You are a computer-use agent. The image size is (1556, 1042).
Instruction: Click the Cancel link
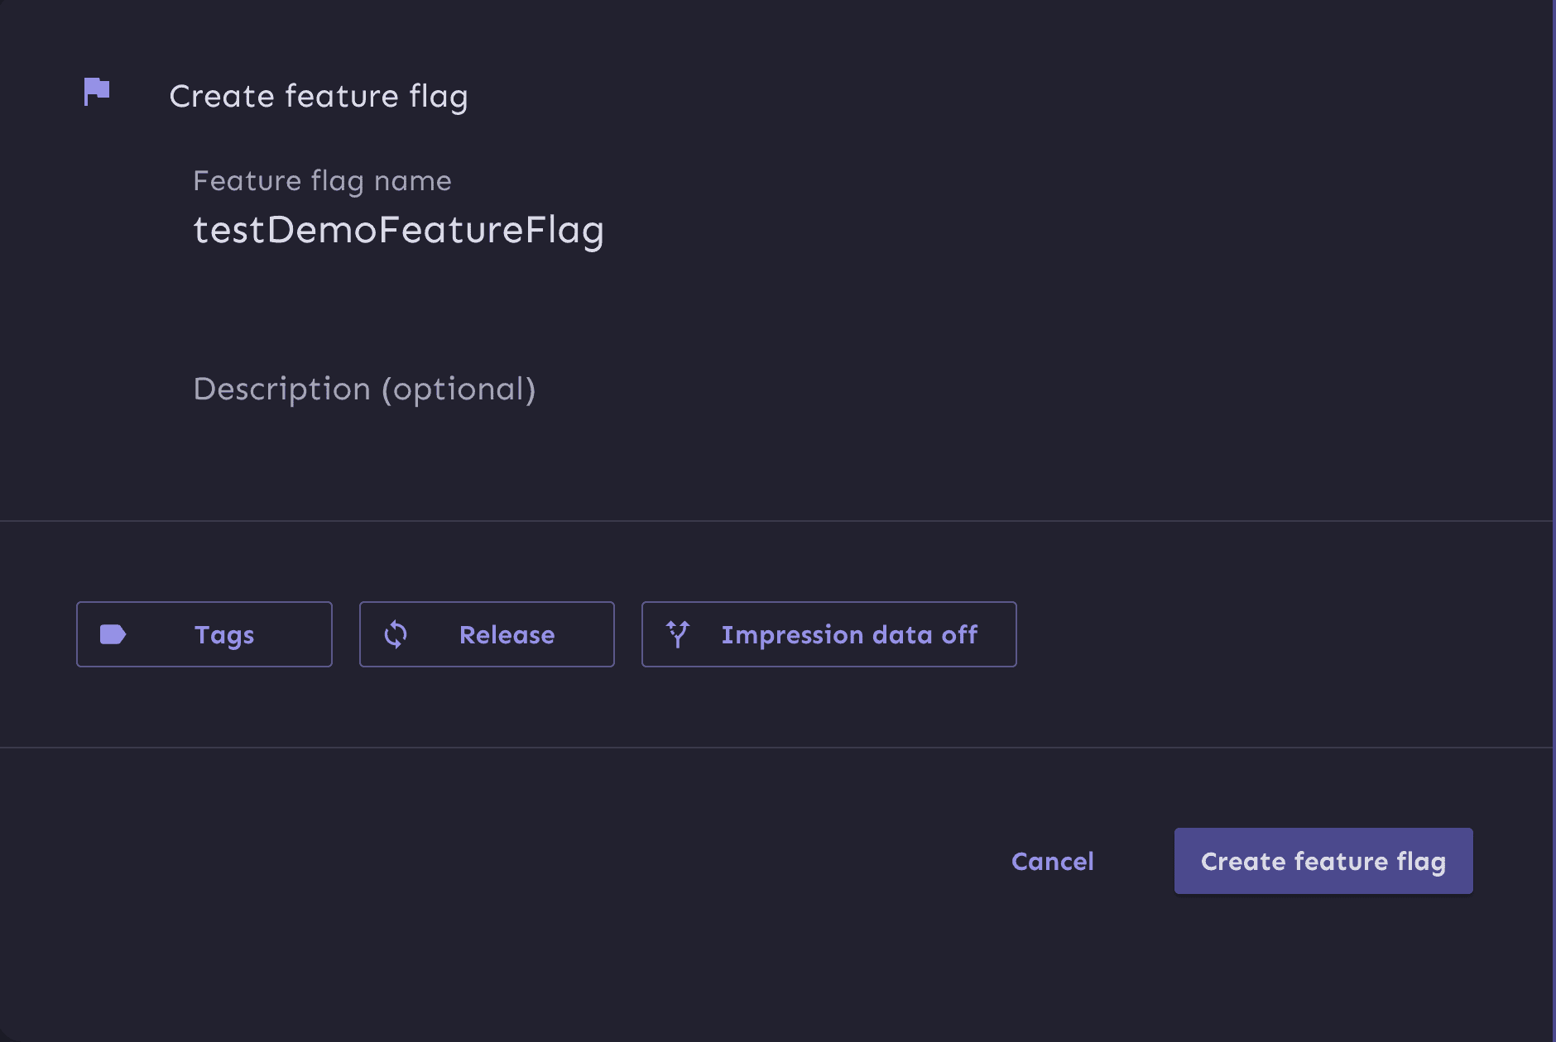click(1052, 861)
